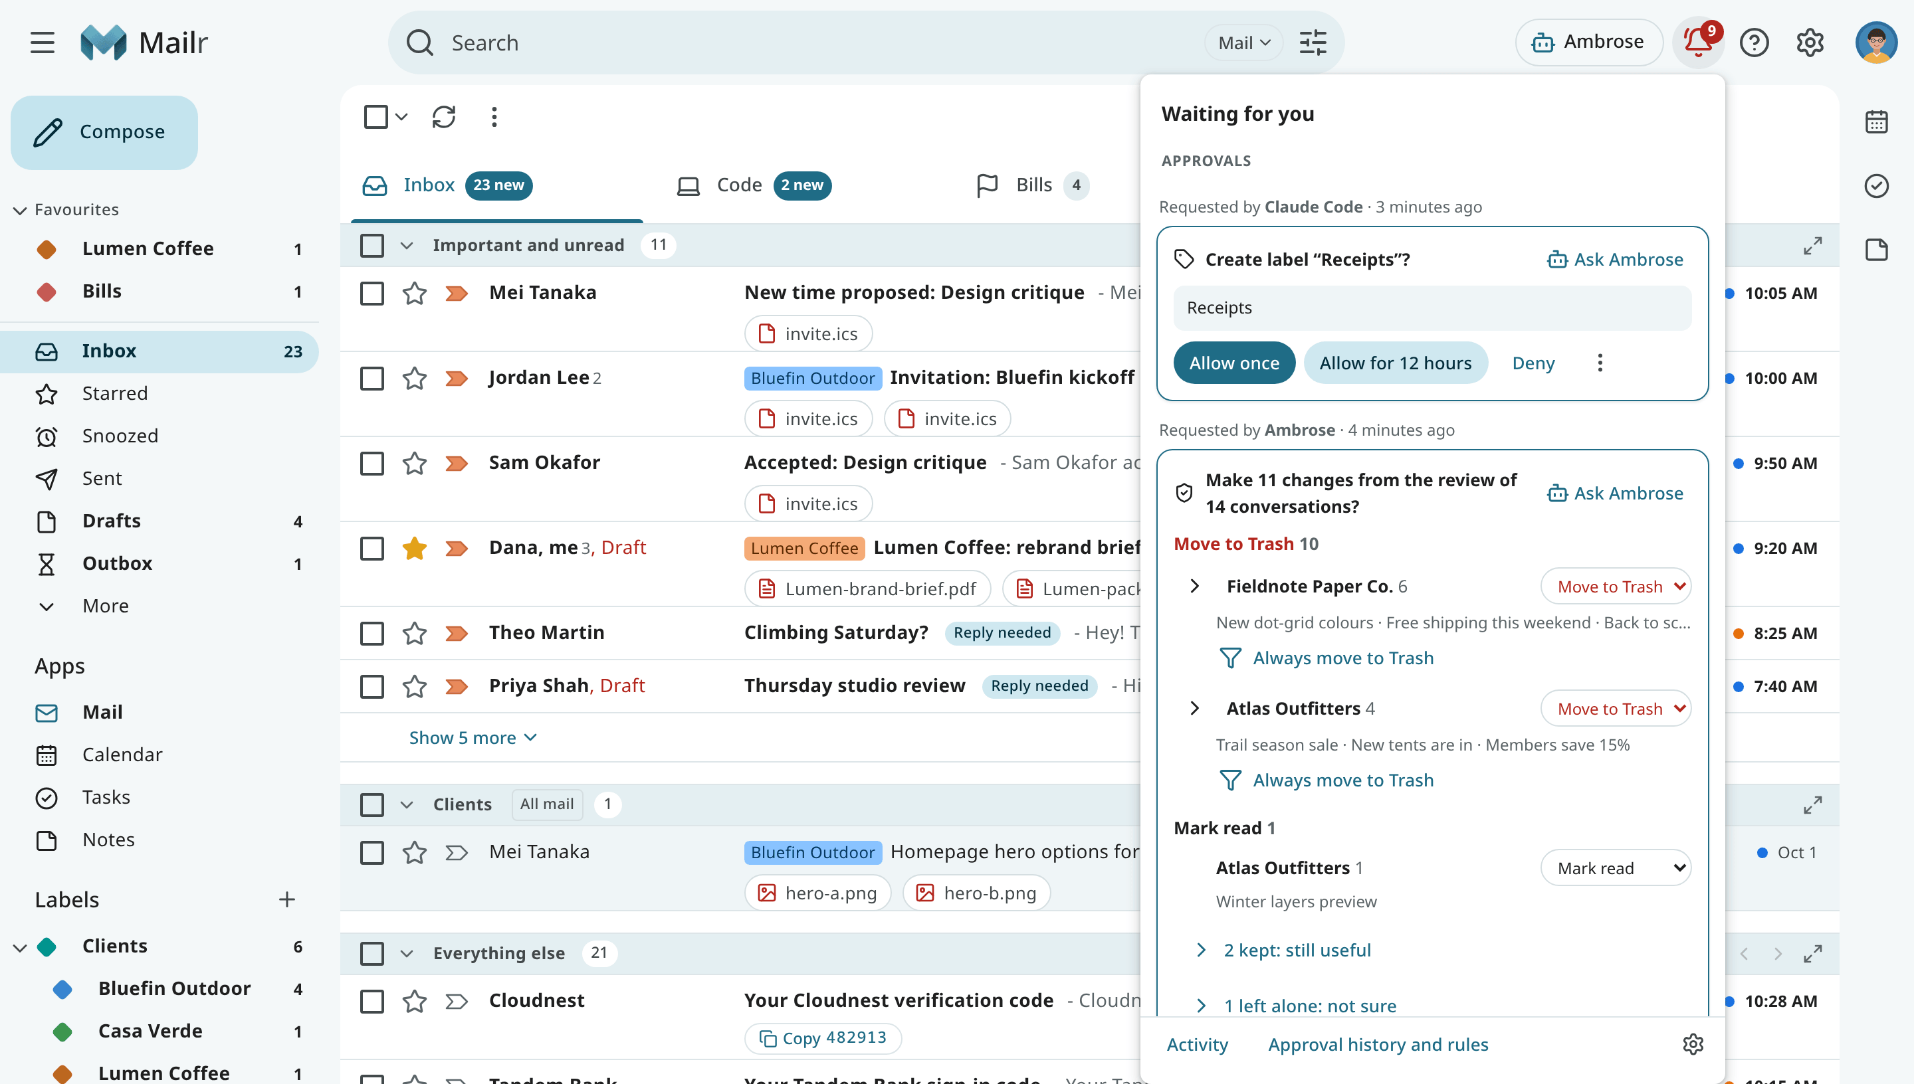1914x1084 pixels.
Task: Click the Lumen Coffee orange colour swatch in Favourites
Action: click(x=46, y=248)
